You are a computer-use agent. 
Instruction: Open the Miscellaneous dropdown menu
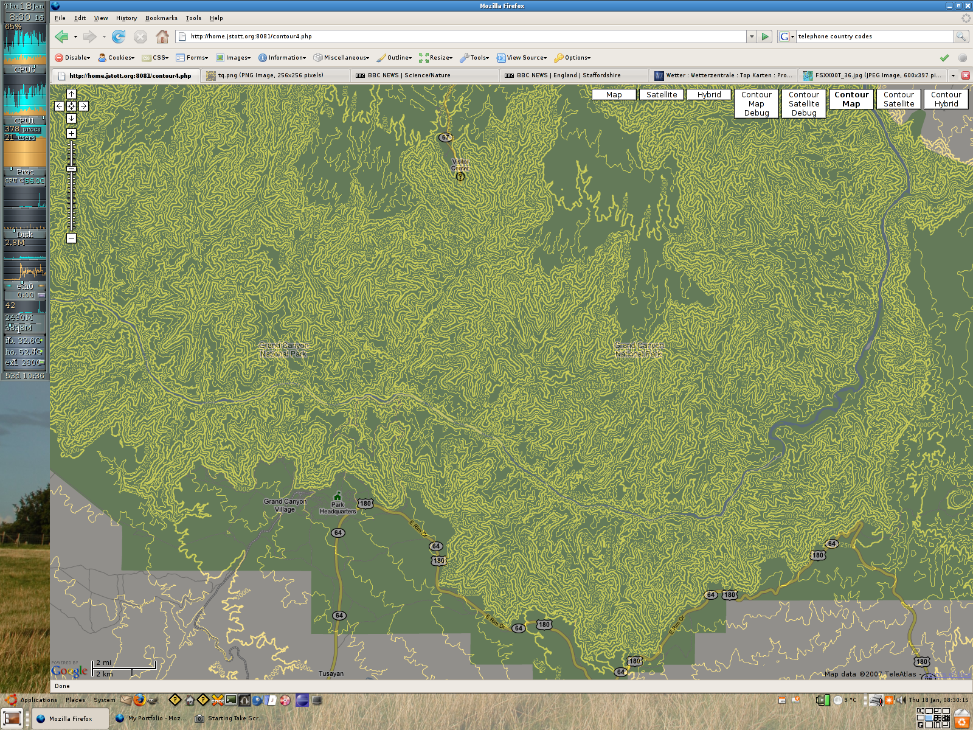[342, 58]
